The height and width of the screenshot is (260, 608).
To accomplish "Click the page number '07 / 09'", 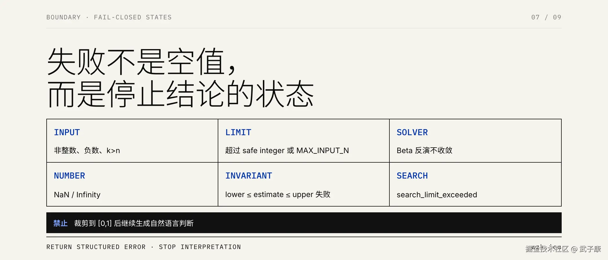I will coord(546,17).
